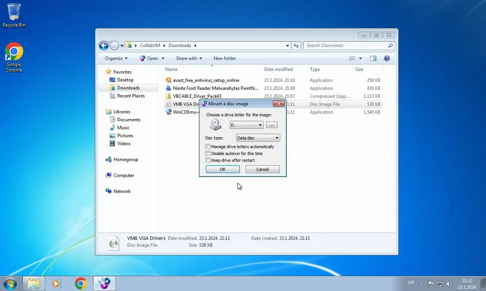486x291 pixels.
Task: Show hidden tray icons arrow
Action: click(421, 283)
